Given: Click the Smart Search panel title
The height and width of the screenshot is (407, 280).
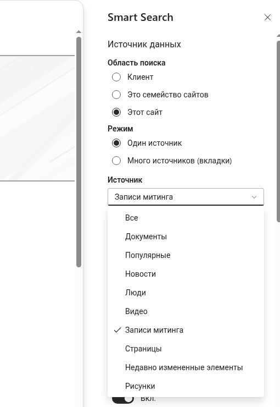Looking at the screenshot, I should [141, 18].
